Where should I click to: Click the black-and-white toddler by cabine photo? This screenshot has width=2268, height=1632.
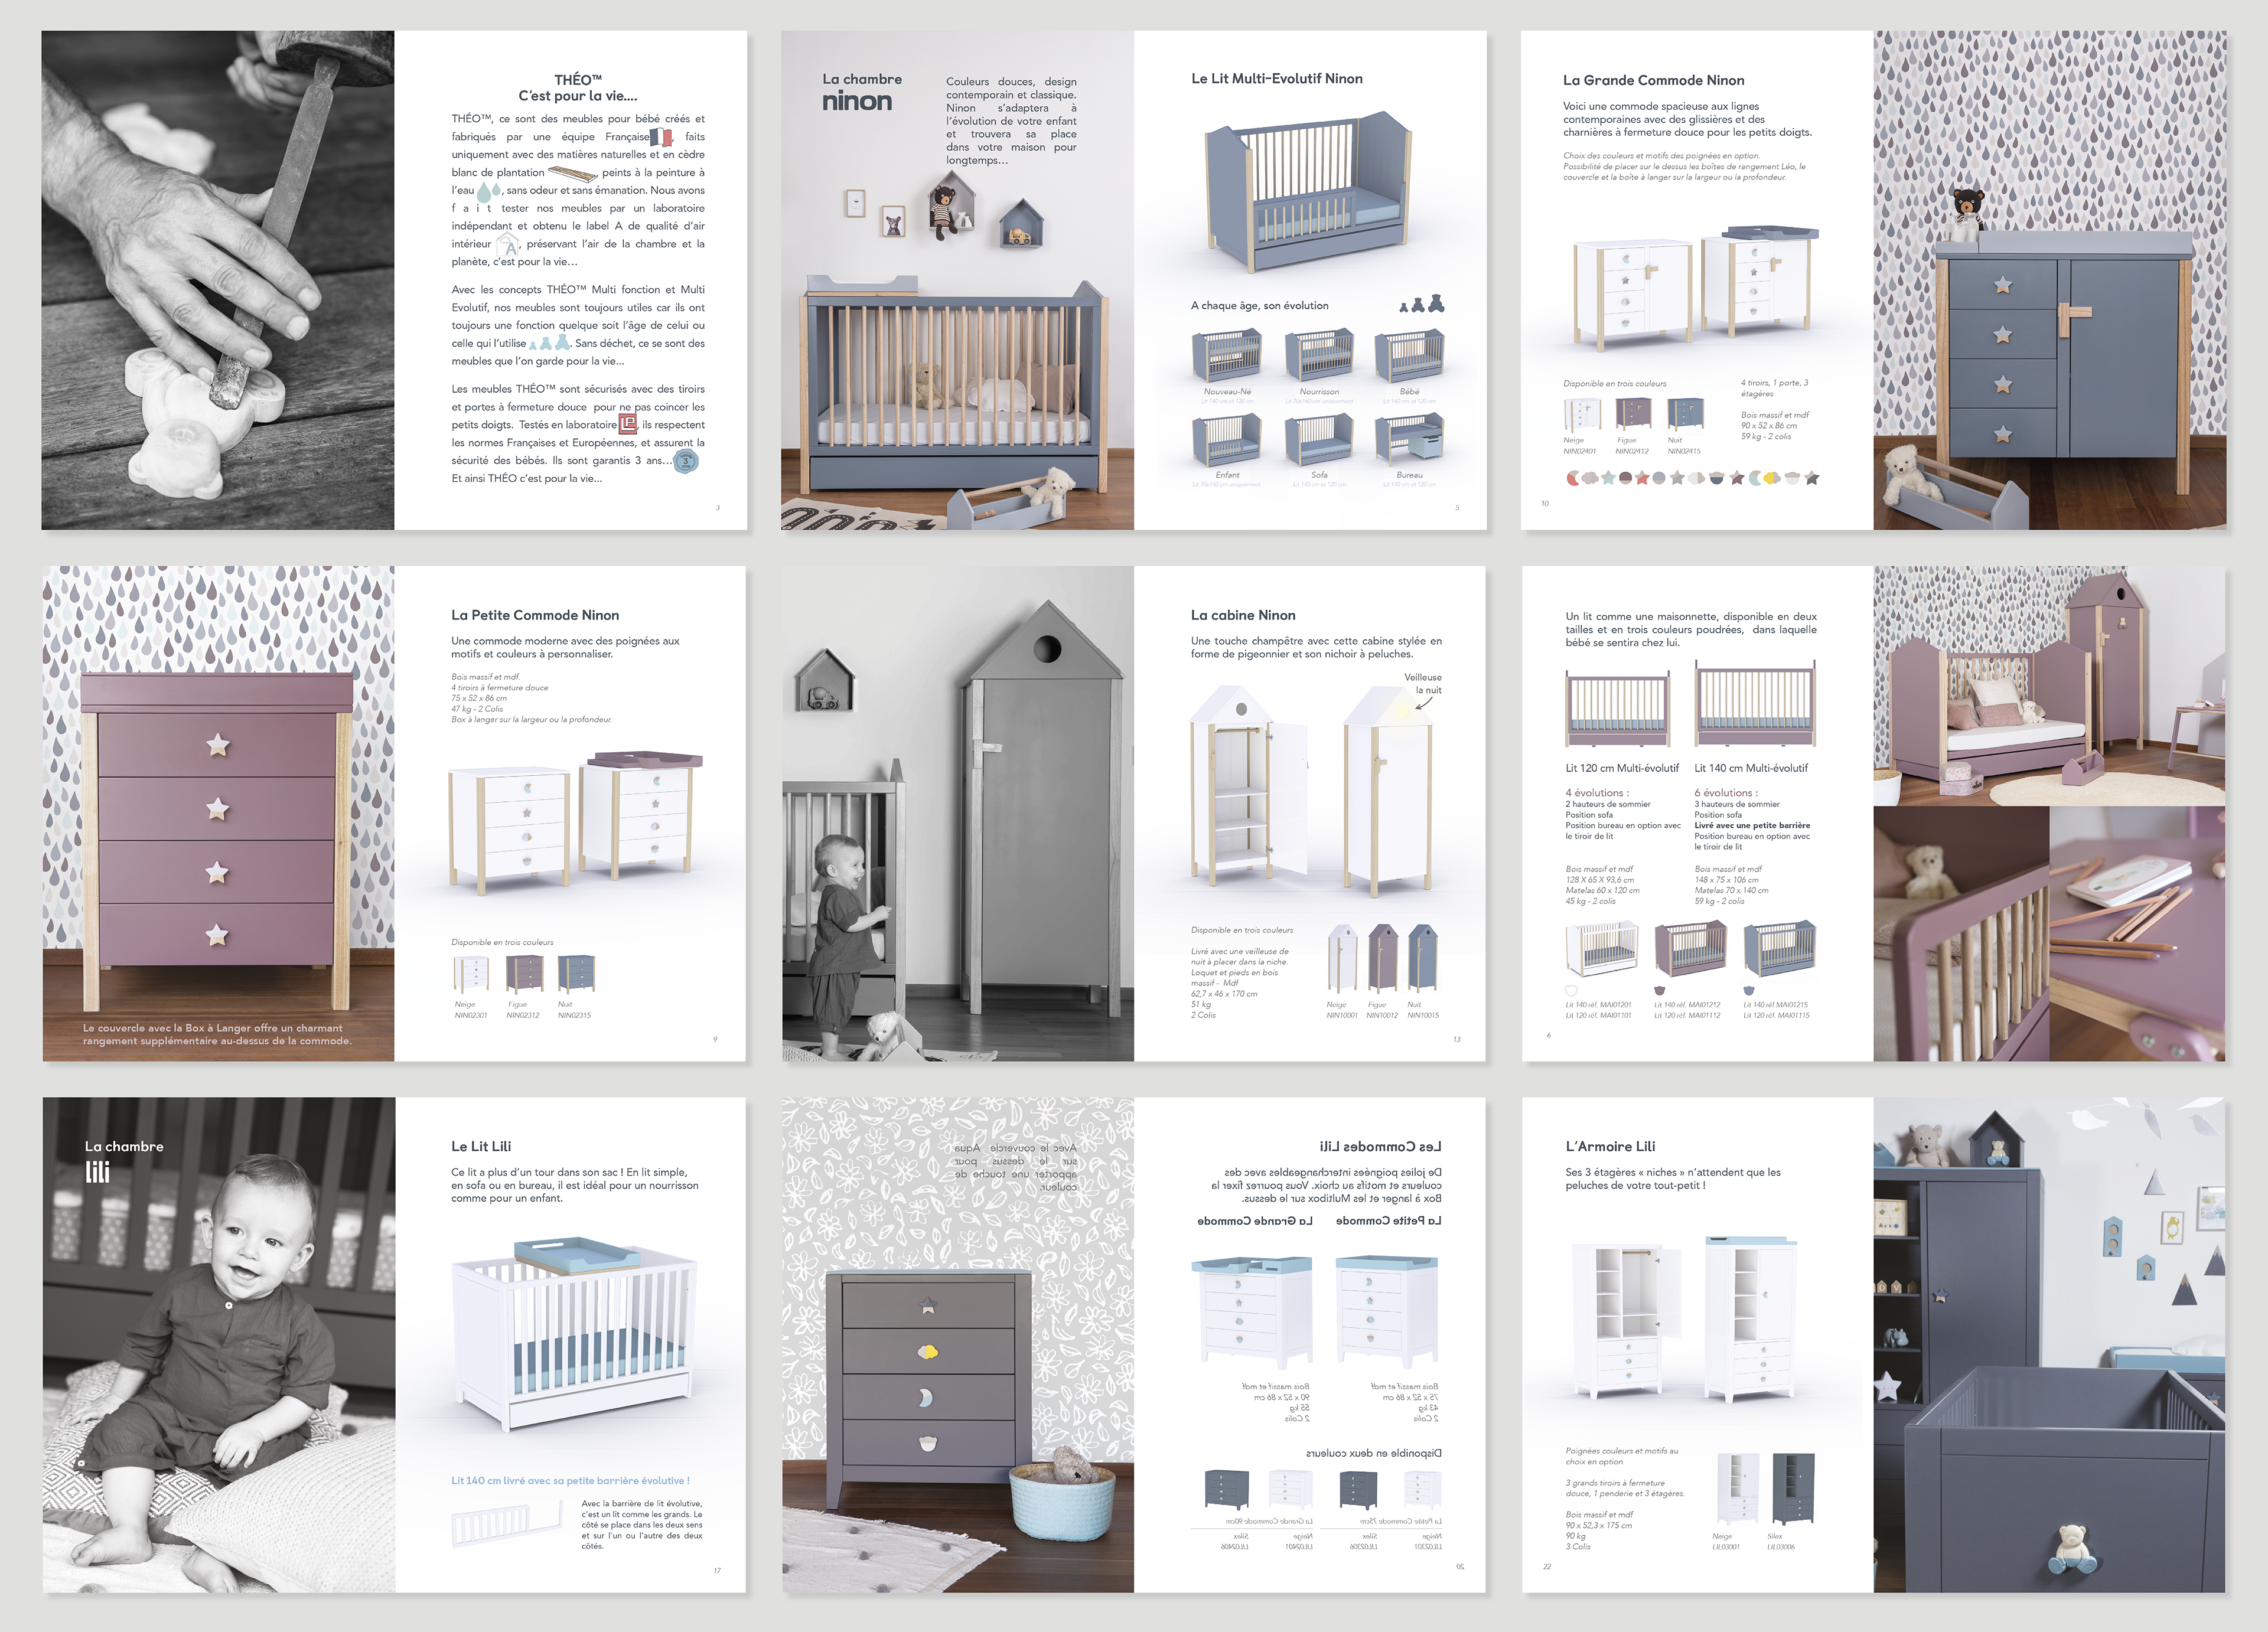click(x=958, y=813)
